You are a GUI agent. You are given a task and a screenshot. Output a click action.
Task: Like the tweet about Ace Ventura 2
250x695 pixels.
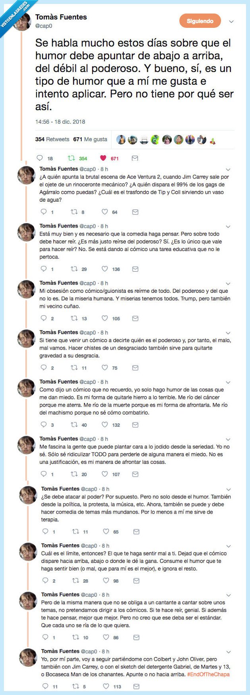pos(104,211)
